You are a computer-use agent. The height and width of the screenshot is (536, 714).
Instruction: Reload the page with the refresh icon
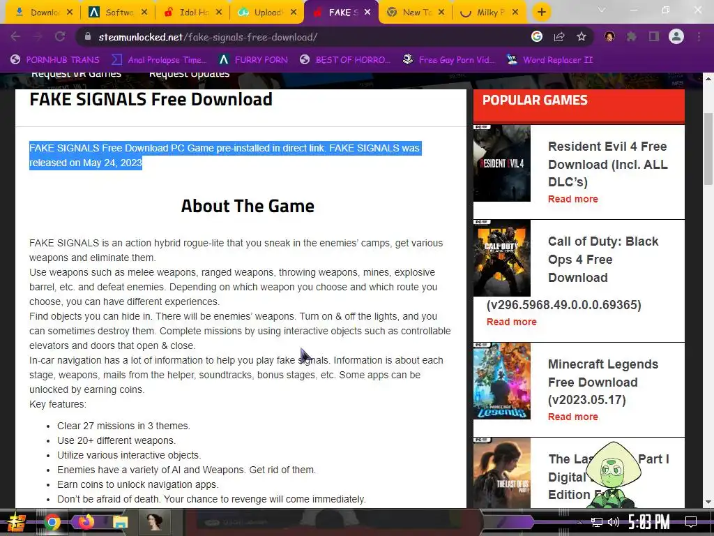tap(60, 36)
